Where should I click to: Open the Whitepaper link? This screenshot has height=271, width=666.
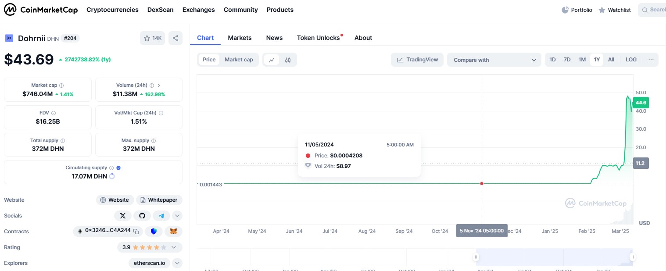pos(159,200)
